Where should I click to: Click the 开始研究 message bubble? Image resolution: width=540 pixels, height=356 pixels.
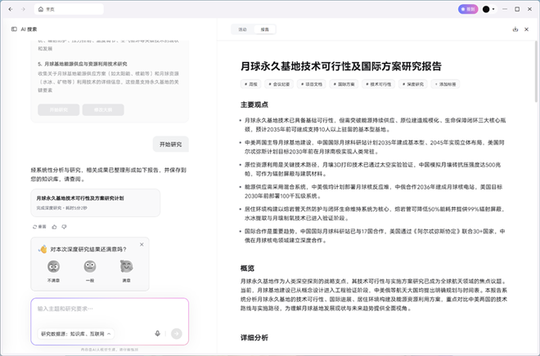170,144
